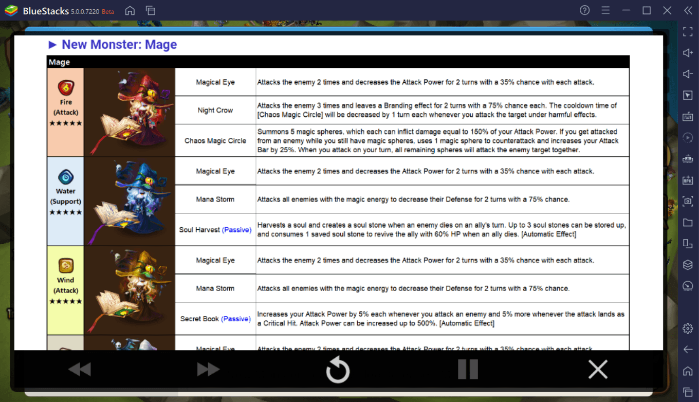This screenshot has width=699, height=402.
Task: Click the BlueStacks logo in title bar
Action: [x=11, y=10]
